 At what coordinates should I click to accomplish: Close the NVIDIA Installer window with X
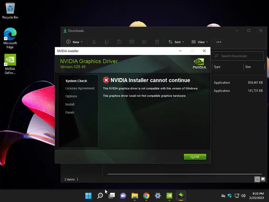(204, 51)
